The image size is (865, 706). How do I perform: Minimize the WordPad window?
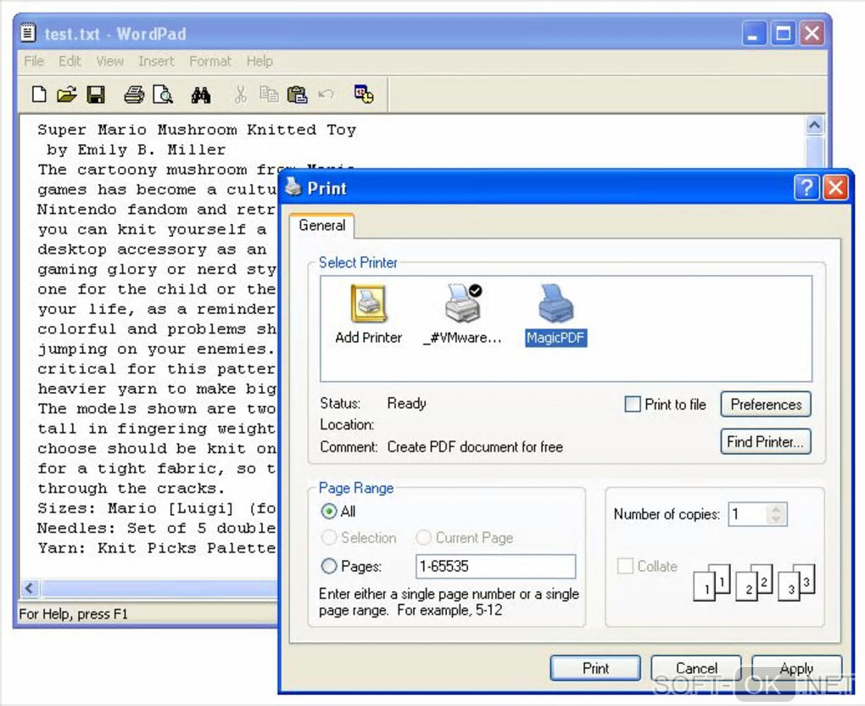click(x=753, y=33)
